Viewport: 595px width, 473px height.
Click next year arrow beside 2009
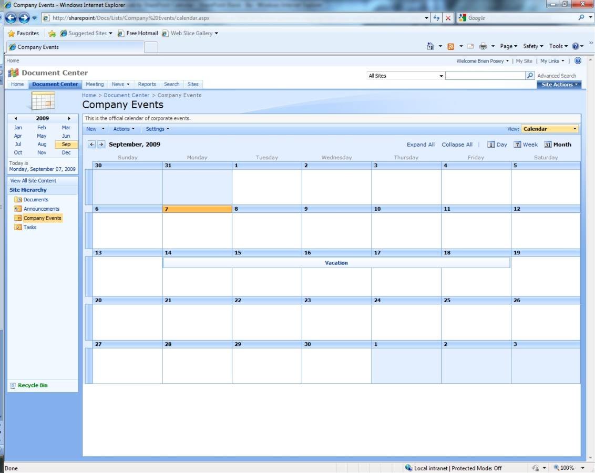pyautogui.click(x=69, y=118)
